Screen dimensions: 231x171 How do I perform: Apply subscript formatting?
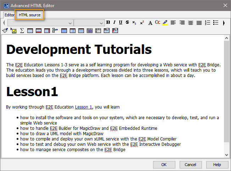134,23
